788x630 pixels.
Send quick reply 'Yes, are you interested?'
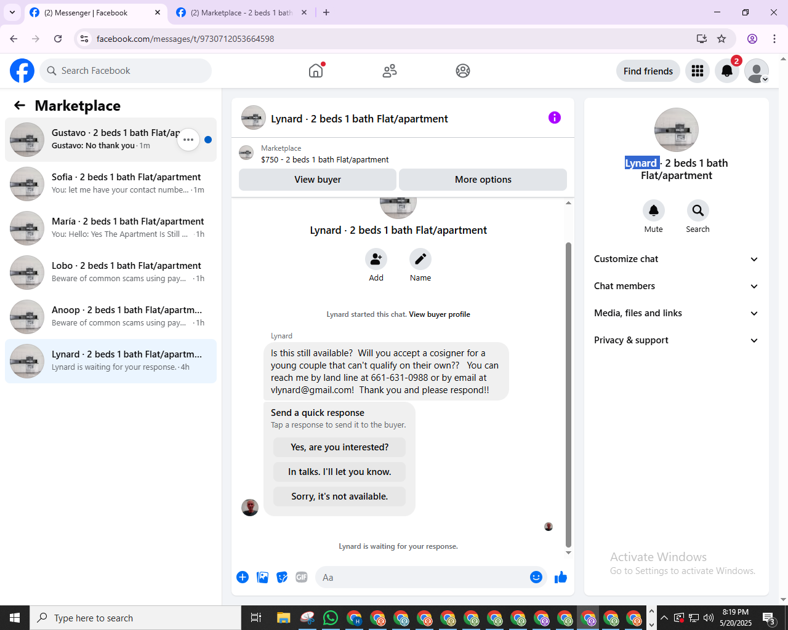[340, 447]
